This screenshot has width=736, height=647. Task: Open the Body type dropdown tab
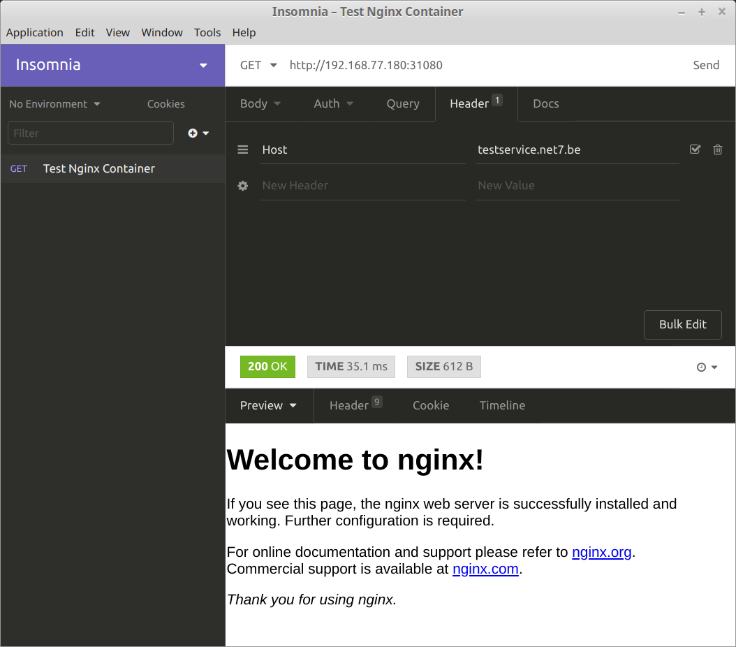[260, 104]
